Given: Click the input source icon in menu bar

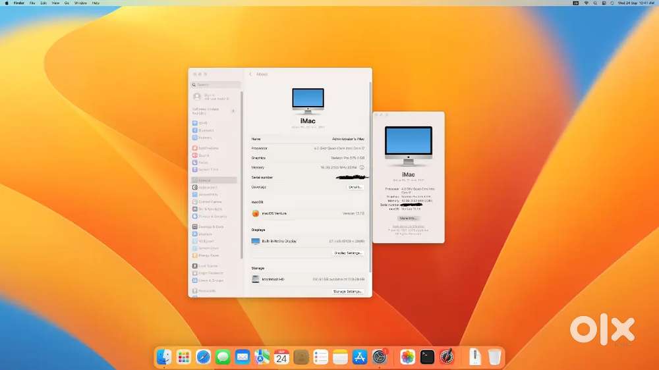Looking at the screenshot, I should 576,3.
